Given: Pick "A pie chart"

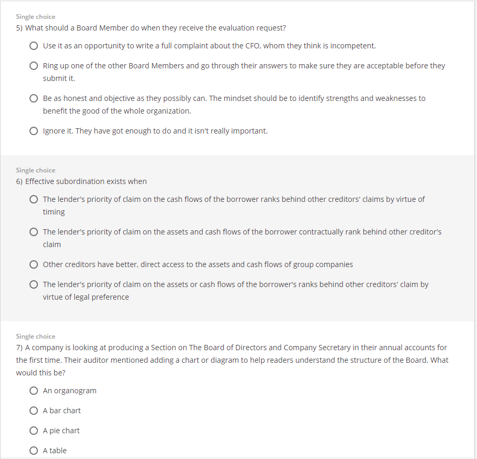Looking at the screenshot, I should tap(34, 431).
